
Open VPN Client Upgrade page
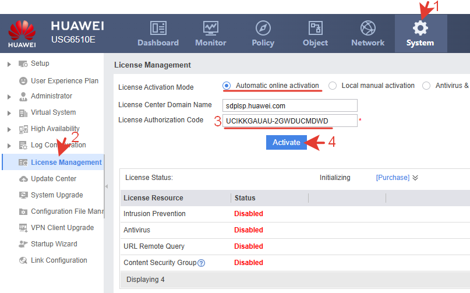click(62, 228)
